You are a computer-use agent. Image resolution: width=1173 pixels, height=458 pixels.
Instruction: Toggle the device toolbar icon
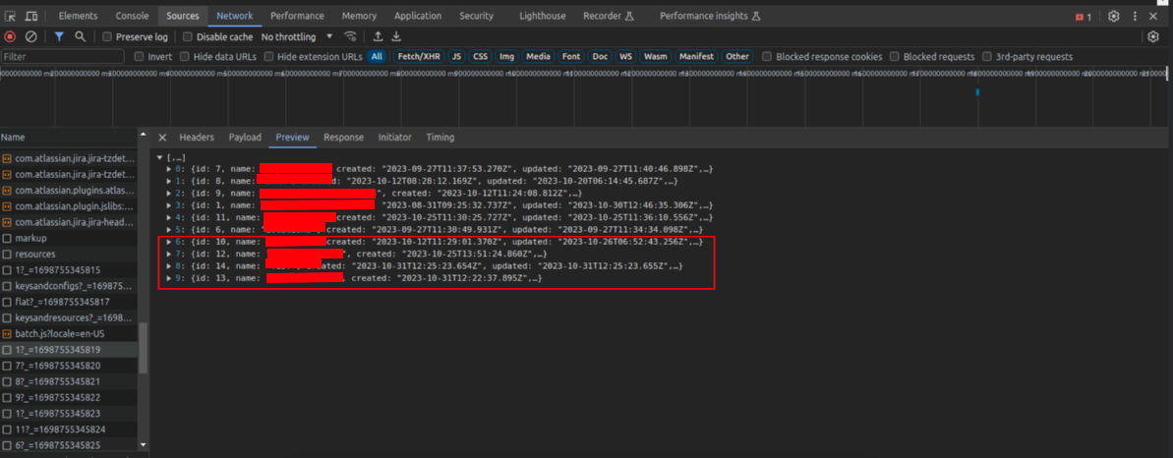pyautogui.click(x=31, y=16)
